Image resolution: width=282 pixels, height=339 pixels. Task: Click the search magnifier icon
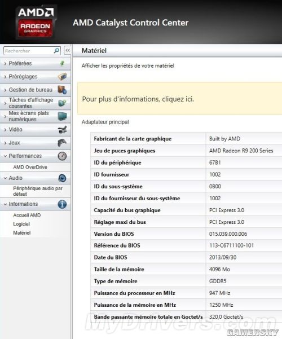(x=56, y=51)
